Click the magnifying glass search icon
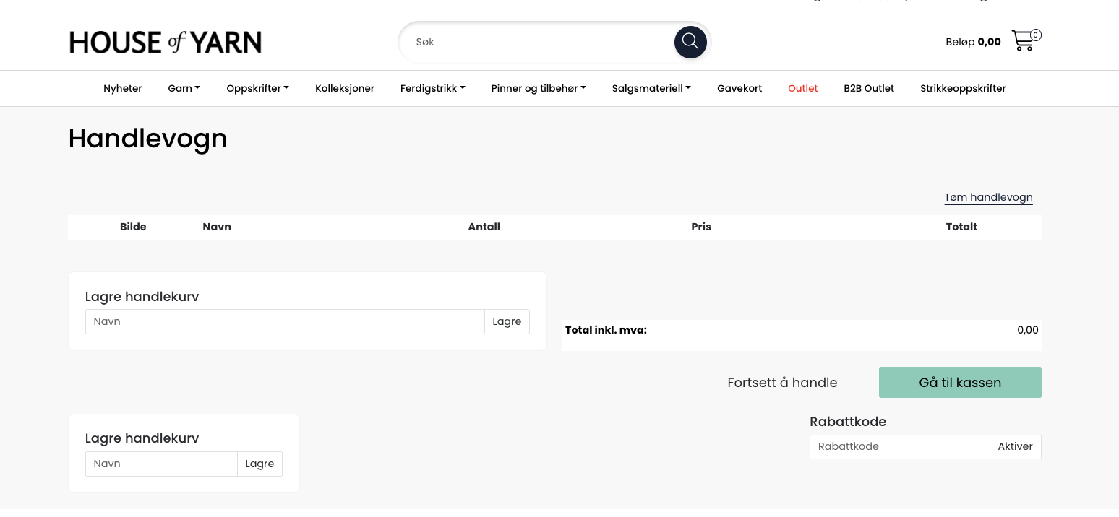 (x=690, y=42)
